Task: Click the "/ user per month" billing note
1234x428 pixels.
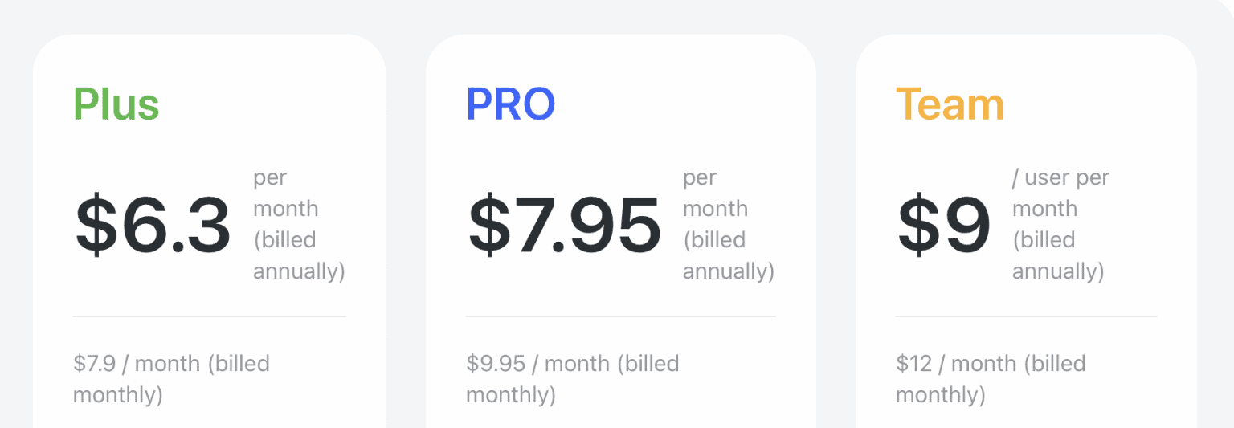Action: pos(1060,225)
